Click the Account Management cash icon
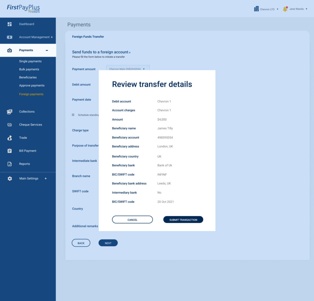The image size is (314, 301). [x=10, y=37]
